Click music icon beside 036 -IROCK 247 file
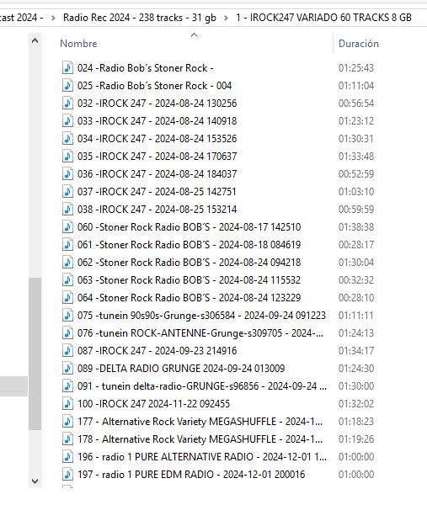The height and width of the screenshot is (505, 427). pos(67,174)
